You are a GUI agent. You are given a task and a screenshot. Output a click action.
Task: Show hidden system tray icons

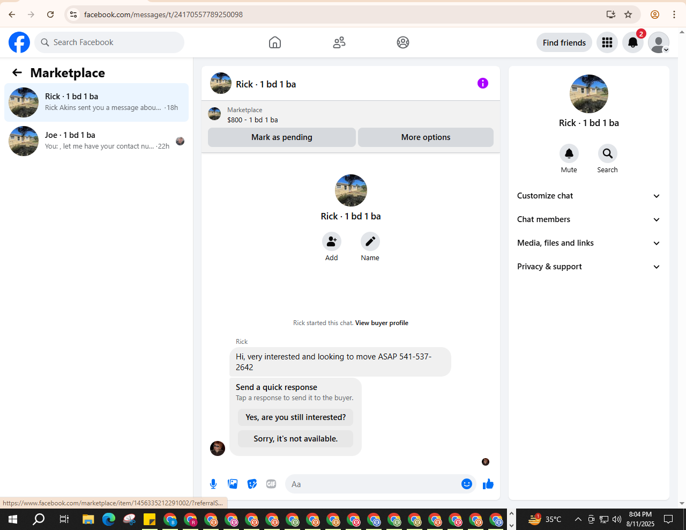click(x=578, y=519)
